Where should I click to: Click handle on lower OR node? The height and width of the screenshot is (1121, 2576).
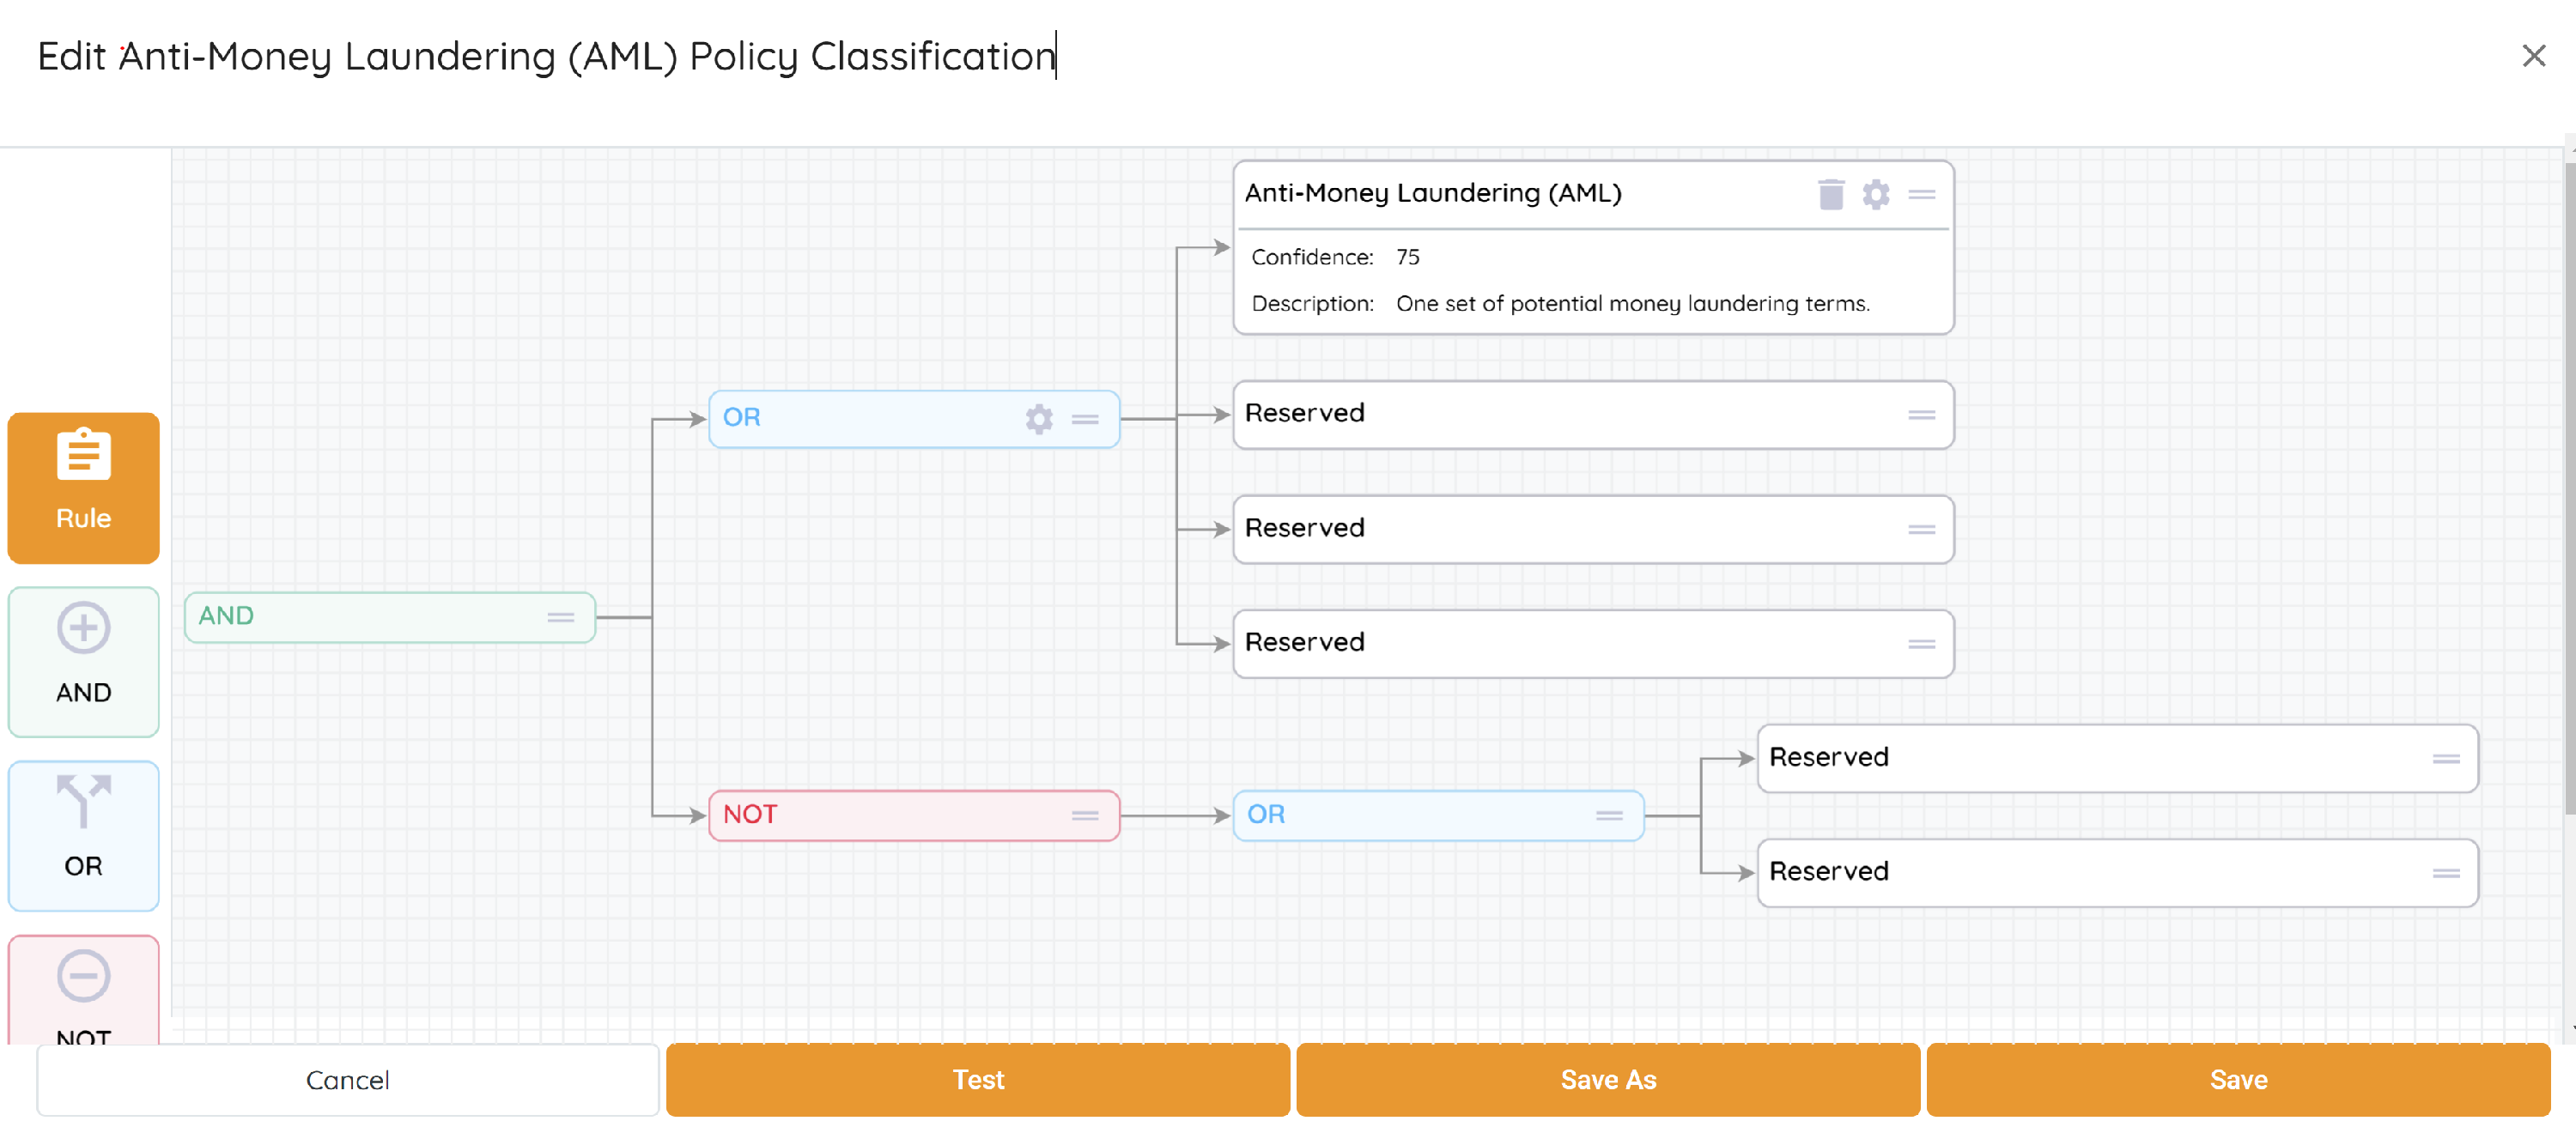click(1608, 815)
